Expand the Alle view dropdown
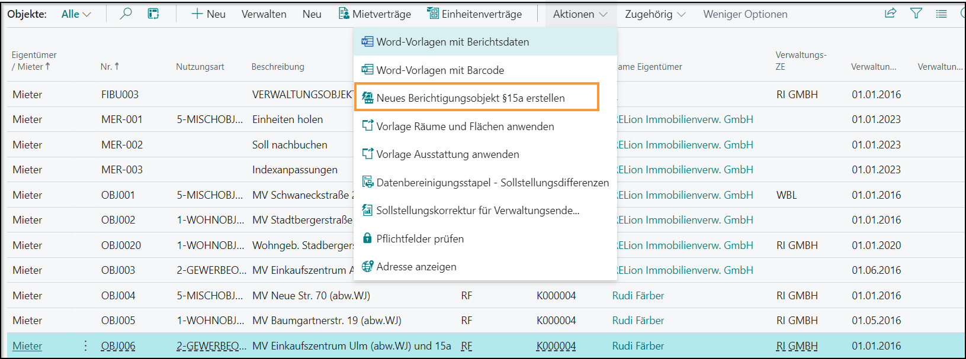Screen dimensions: 966x359 76,14
